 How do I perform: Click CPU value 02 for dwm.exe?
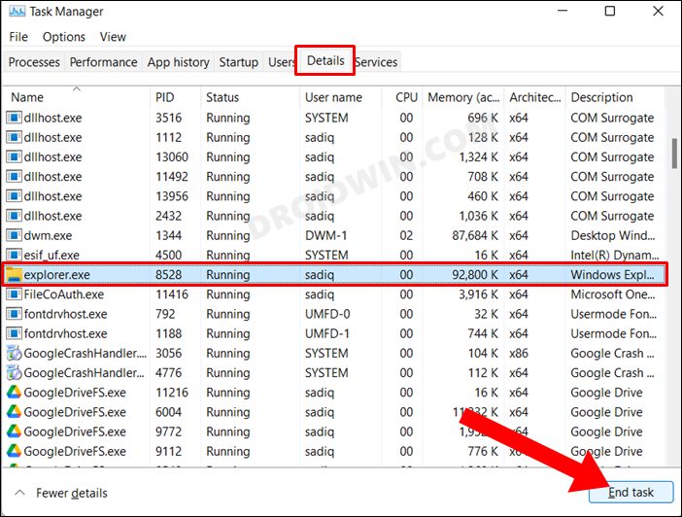coord(406,235)
